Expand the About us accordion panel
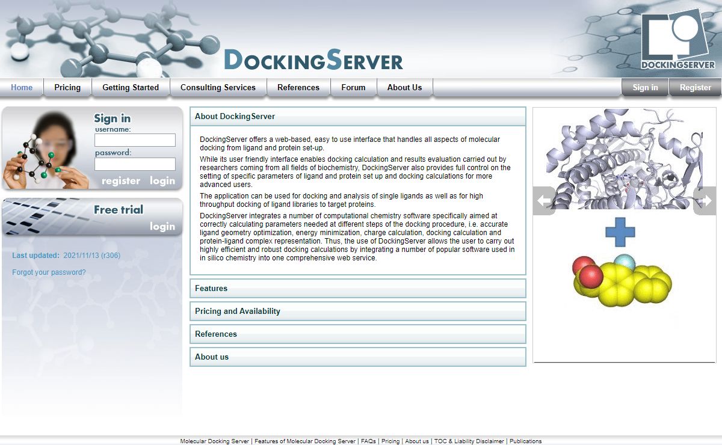Image resolution: width=722 pixels, height=445 pixels. tap(357, 357)
